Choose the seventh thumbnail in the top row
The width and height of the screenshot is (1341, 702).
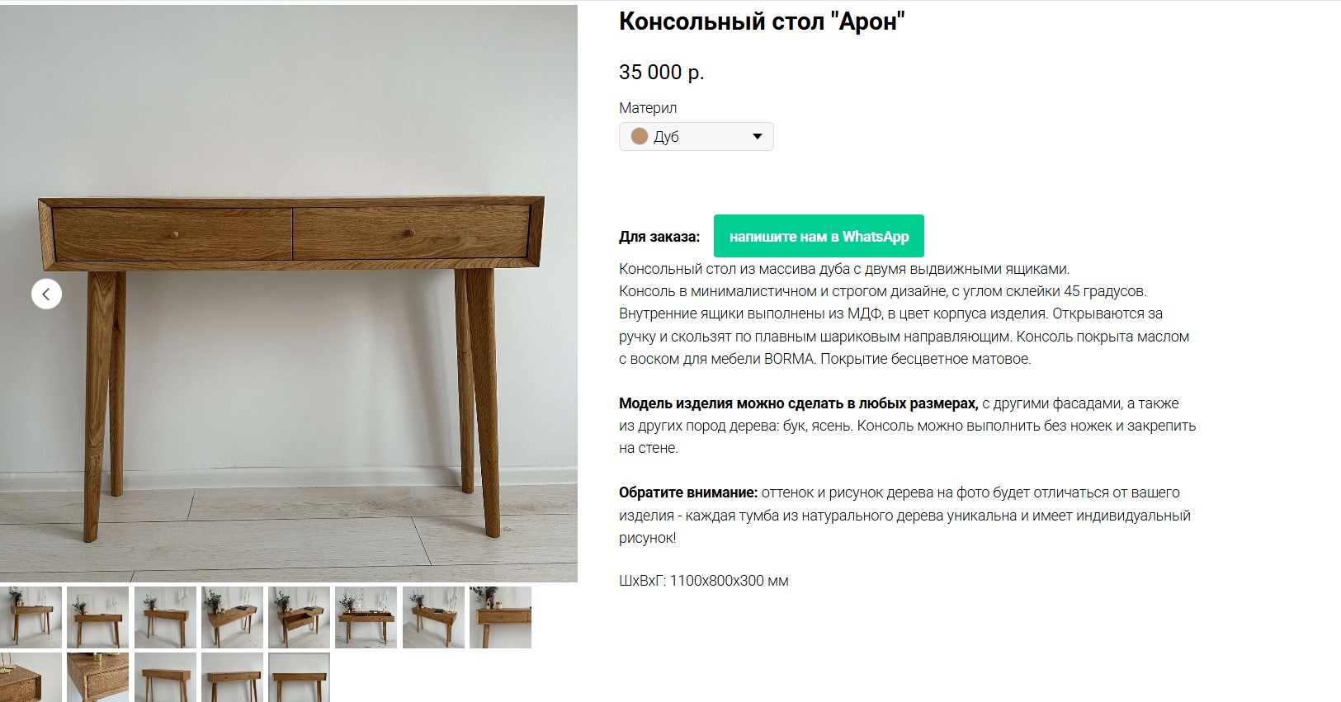tap(433, 617)
